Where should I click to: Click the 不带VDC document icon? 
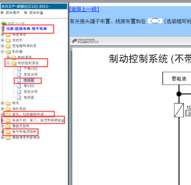click(x=19, y=69)
